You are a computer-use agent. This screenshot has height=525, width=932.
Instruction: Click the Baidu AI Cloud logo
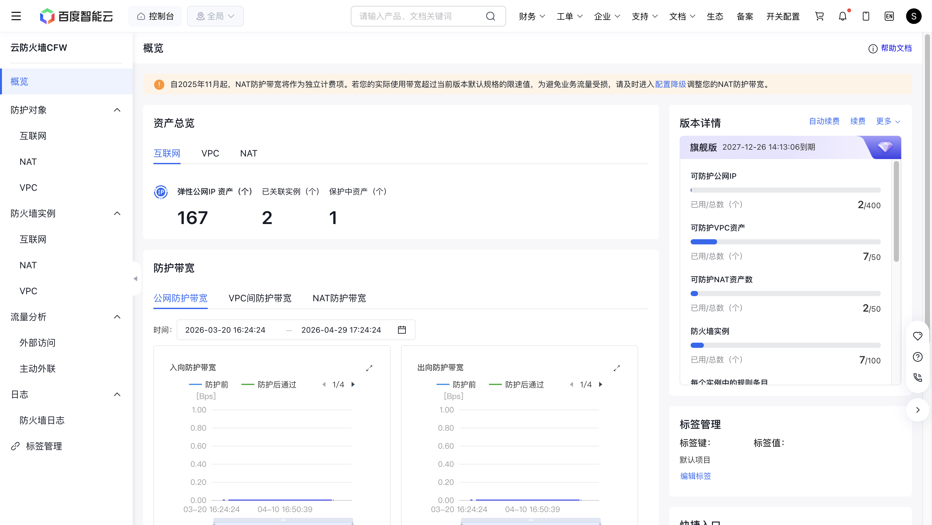pos(76,16)
